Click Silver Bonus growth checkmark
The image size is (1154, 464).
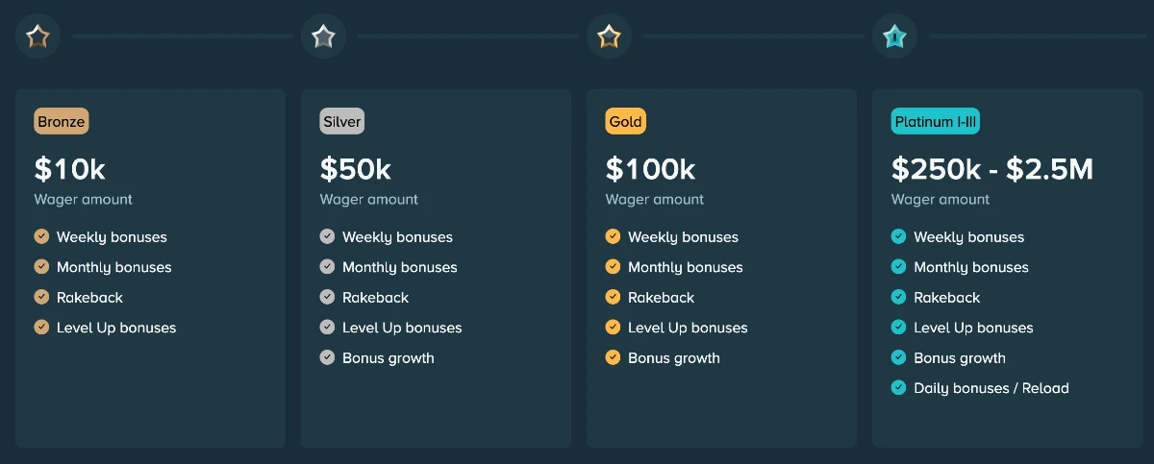coord(327,357)
